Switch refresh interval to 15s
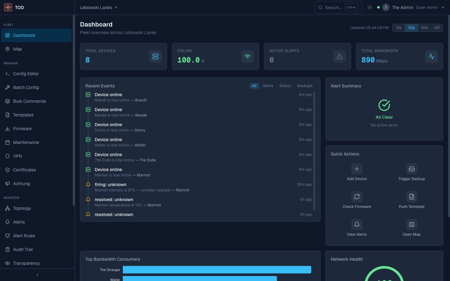 398,27
